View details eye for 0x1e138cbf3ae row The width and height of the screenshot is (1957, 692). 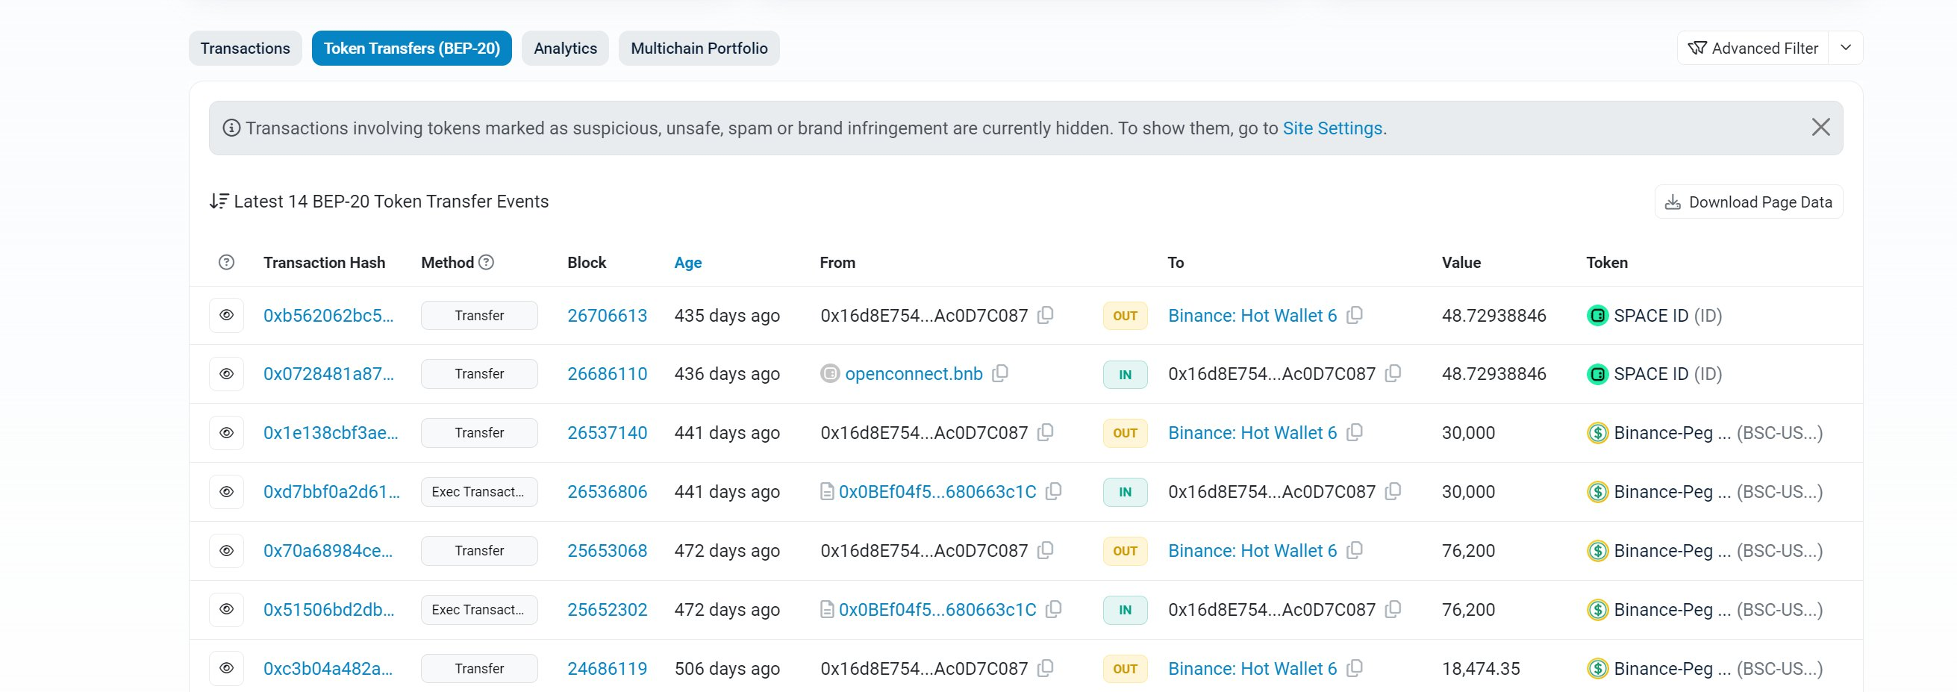[x=226, y=432]
